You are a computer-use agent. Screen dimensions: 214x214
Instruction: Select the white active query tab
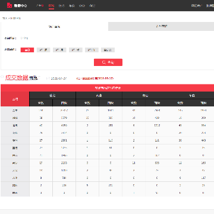pyautogui.click(x=55, y=26)
